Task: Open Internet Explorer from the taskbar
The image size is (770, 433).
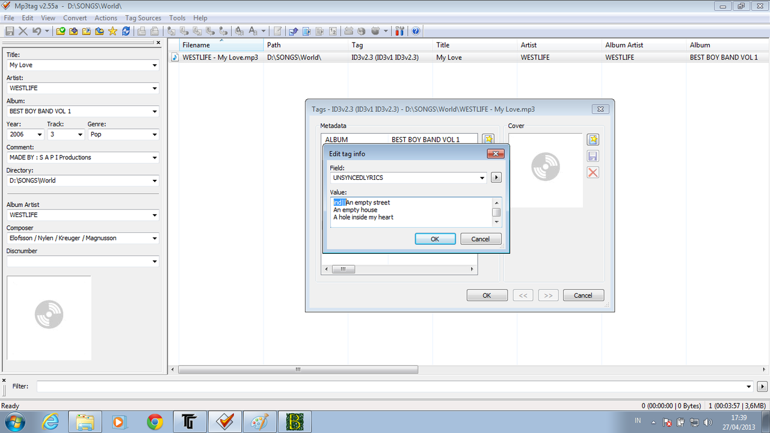Action: (51, 422)
